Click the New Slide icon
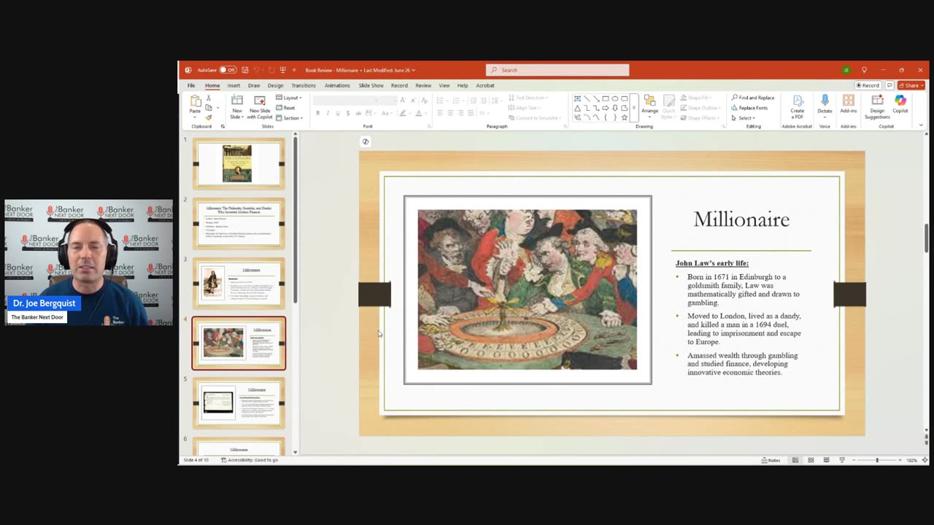Image resolution: width=934 pixels, height=525 pixels. click(237, 101)
